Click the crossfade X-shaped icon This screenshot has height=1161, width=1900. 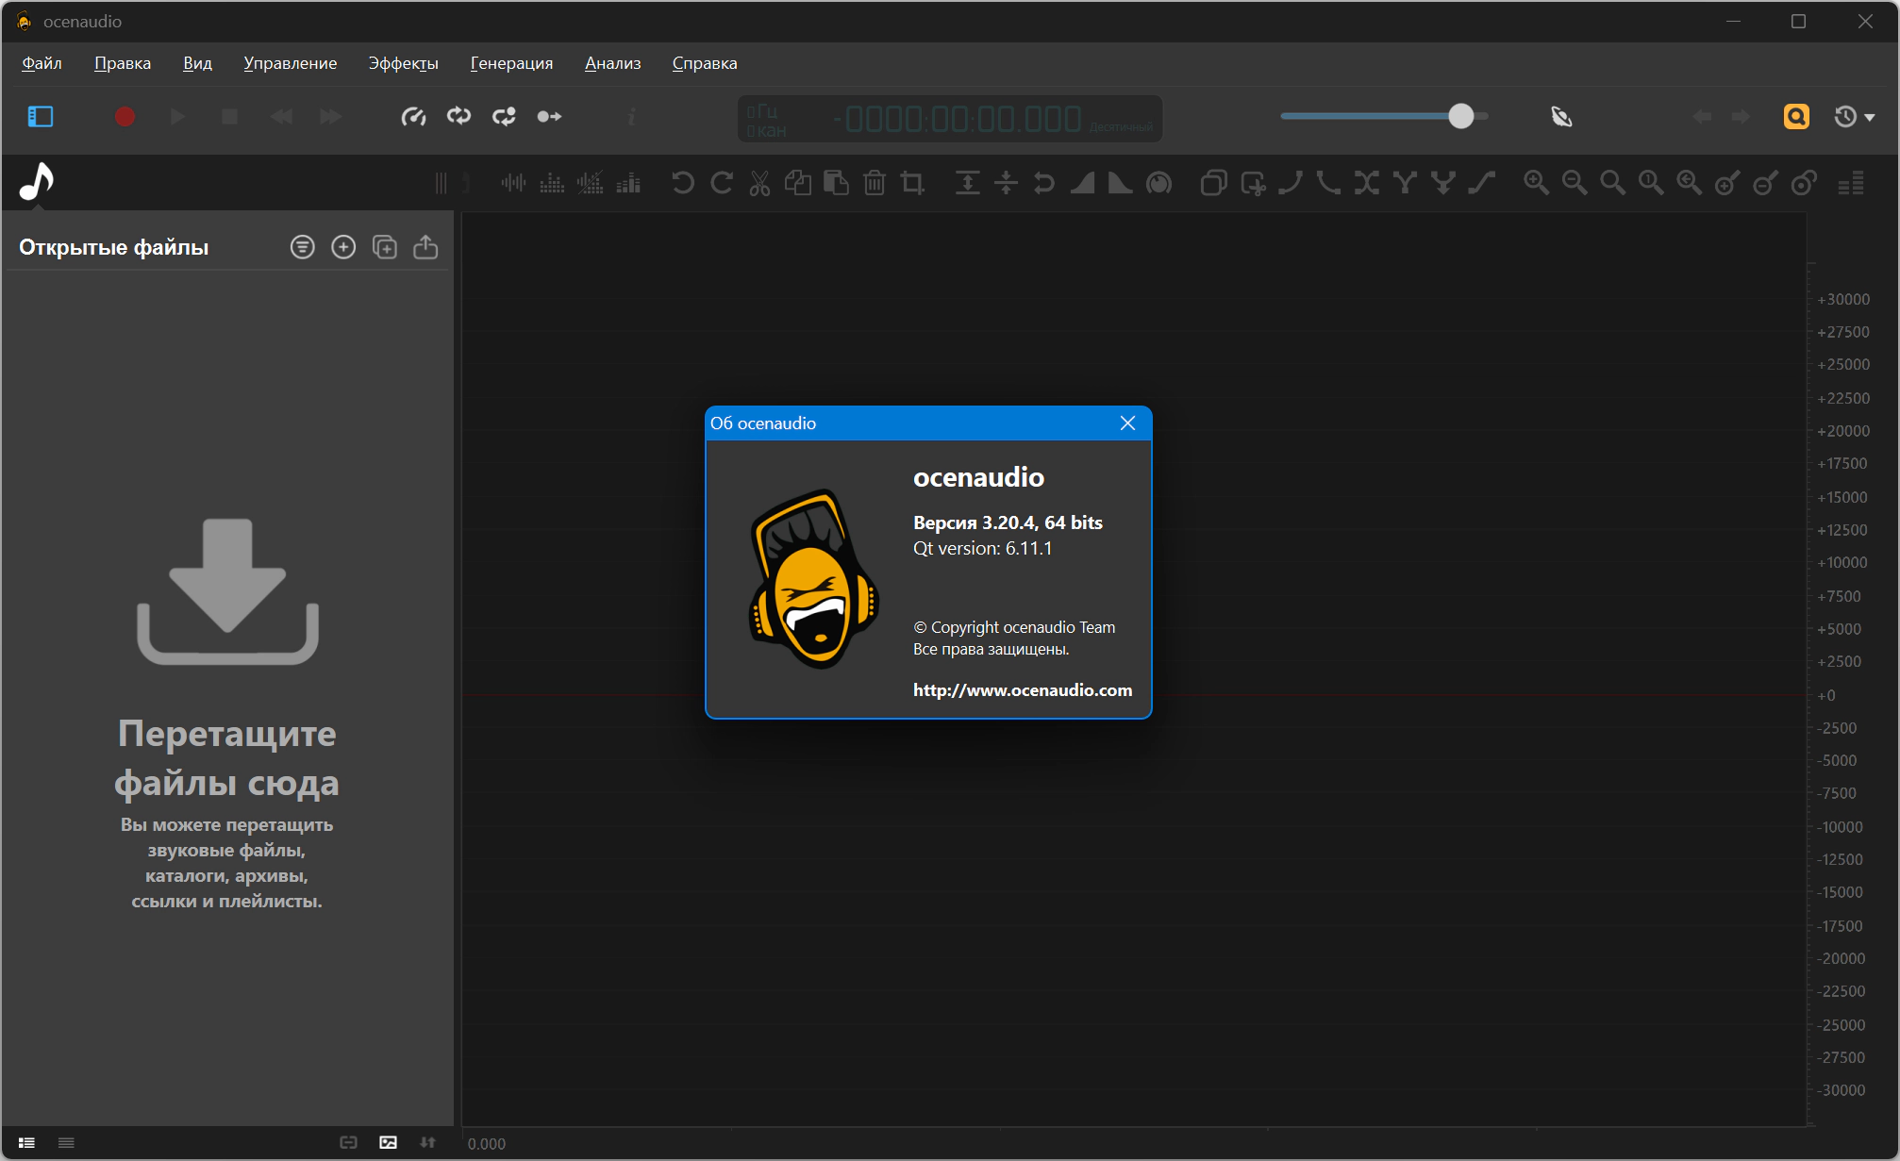point(1367,183)
